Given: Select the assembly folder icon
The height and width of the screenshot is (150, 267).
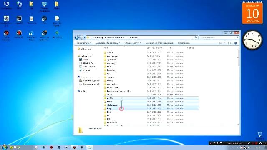Looking at the screenshot, I should 105,63.
